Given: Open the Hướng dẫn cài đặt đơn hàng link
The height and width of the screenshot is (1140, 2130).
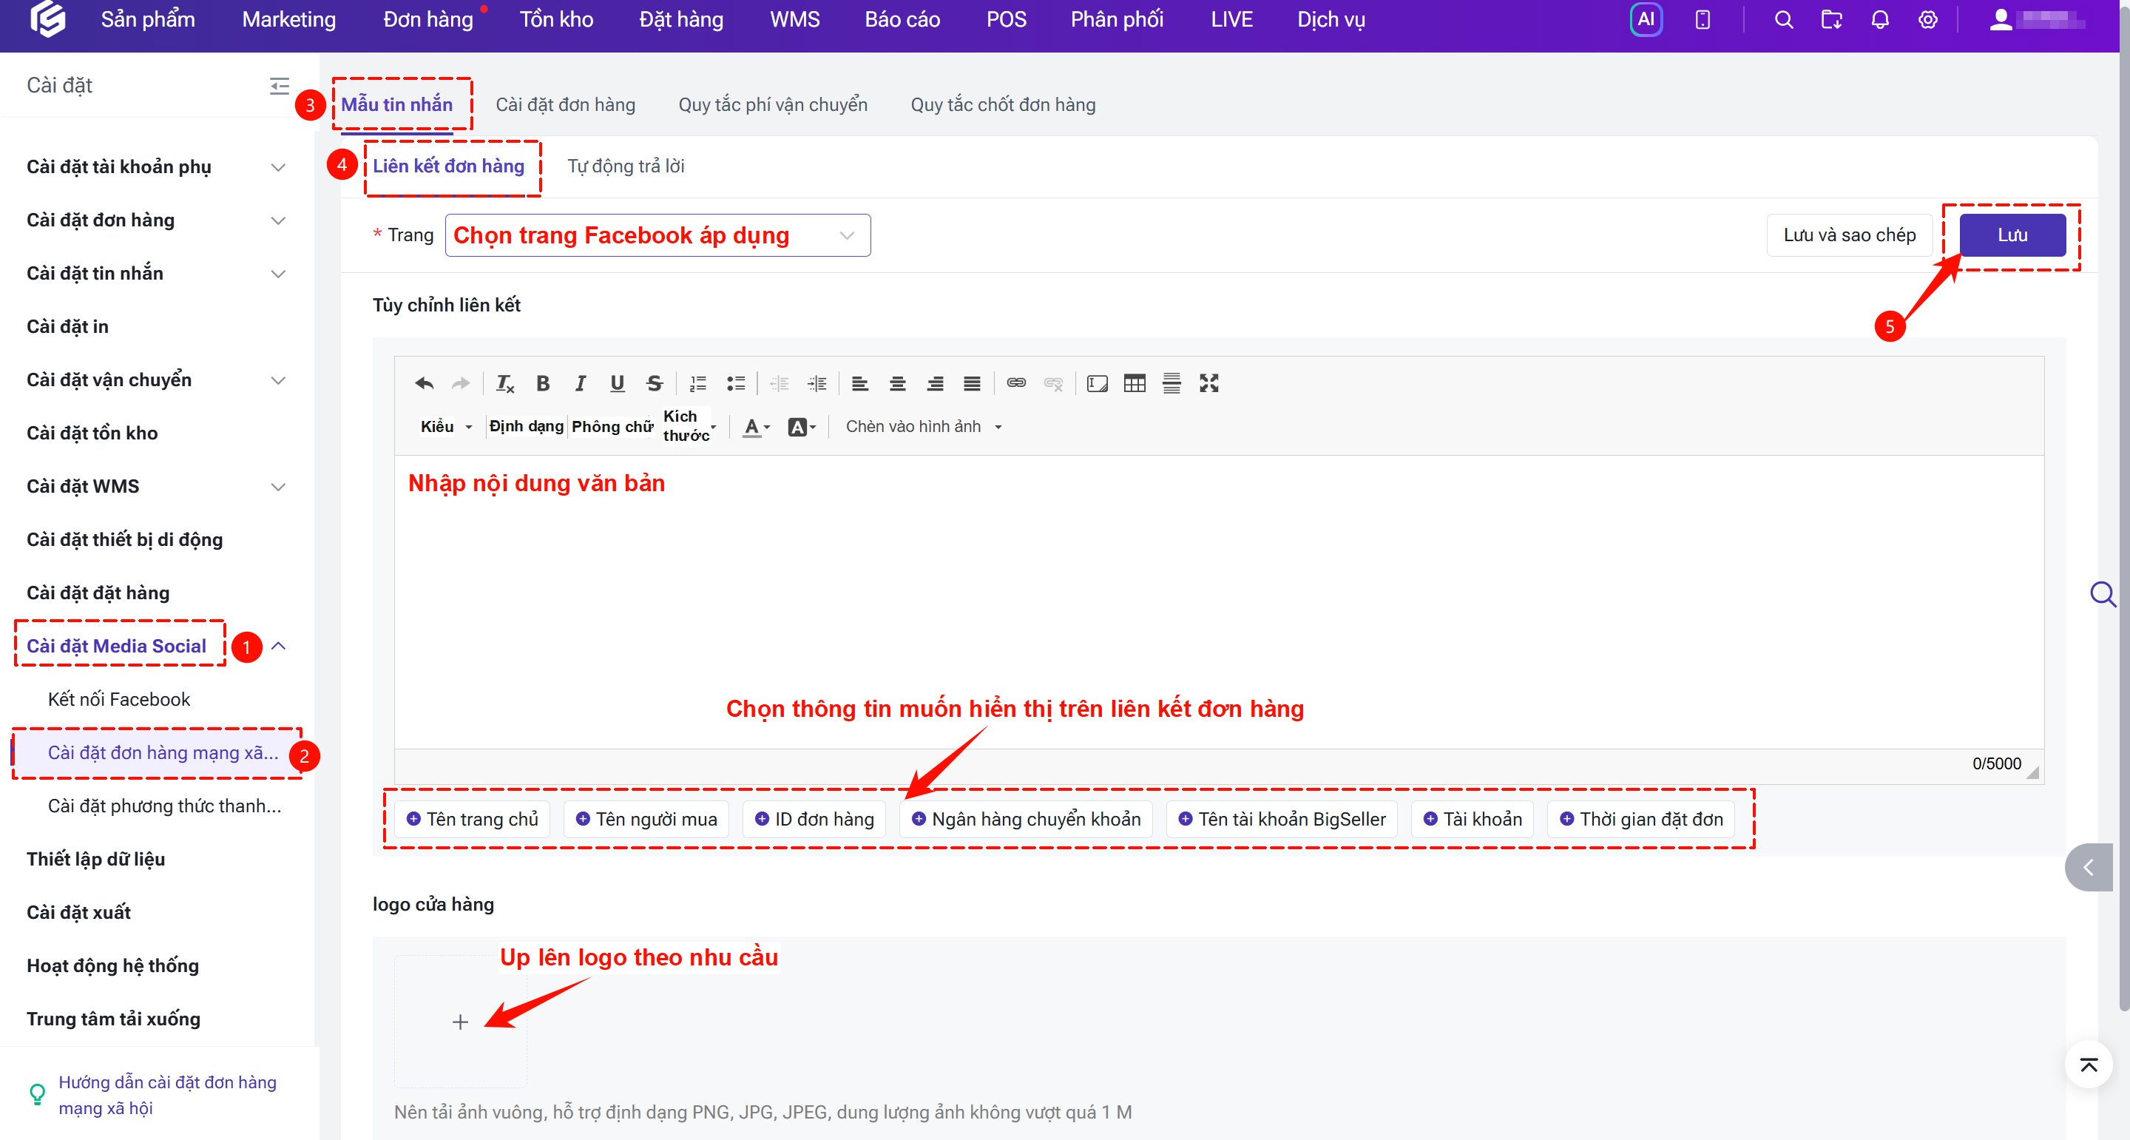Looking at the screenshot, I should pos(167,1094).
